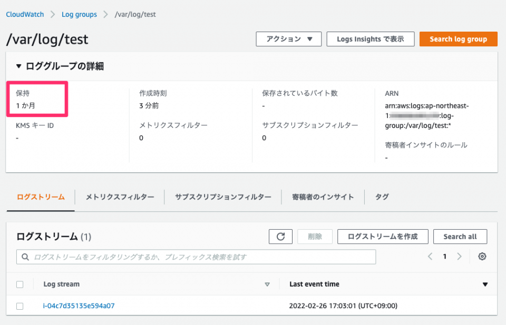Select the checkbox for stream i-04c7d35135e594a07
This screenshot has width=506, height=325.
coord(20,306)
